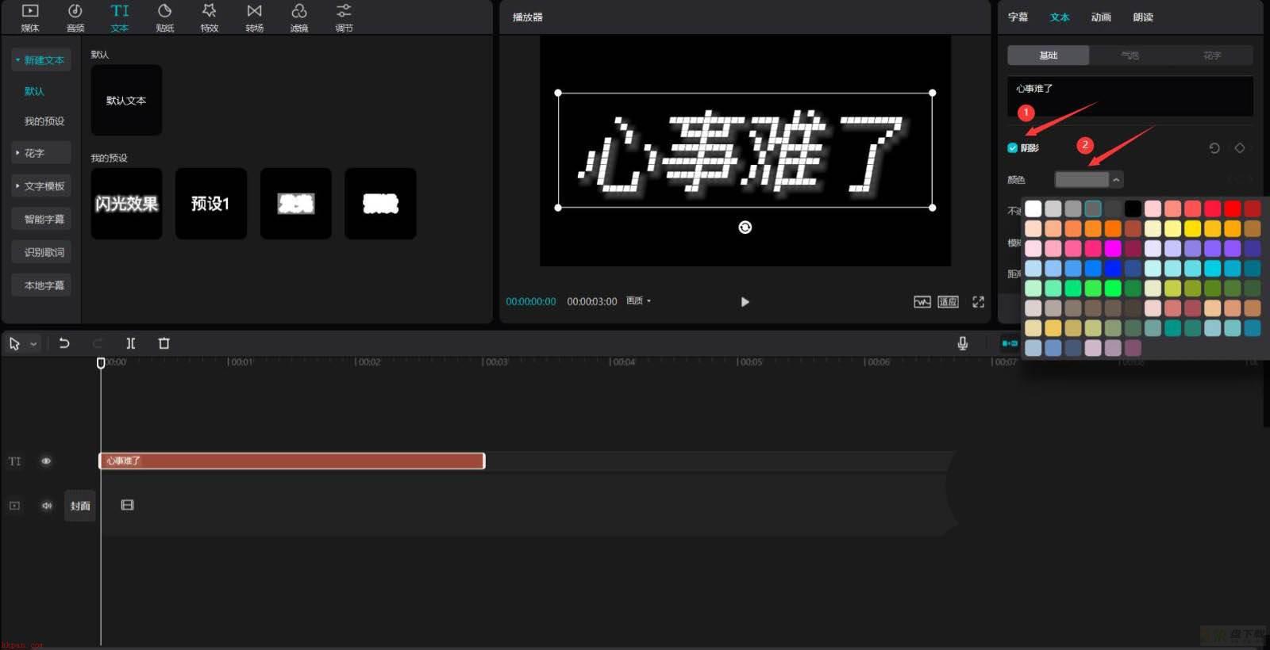This screenshot has height=650, width=1270.
Task: Click the timeline redo arrow
Action: [x=98, y=343]
